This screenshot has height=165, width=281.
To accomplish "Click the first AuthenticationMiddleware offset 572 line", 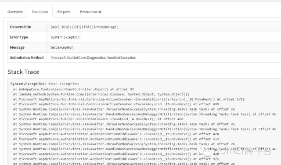I will [x=116, y=139].
